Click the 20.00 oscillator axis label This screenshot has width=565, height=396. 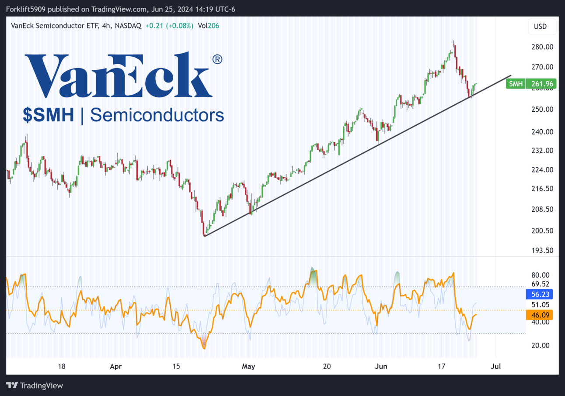tap(540, 345)
